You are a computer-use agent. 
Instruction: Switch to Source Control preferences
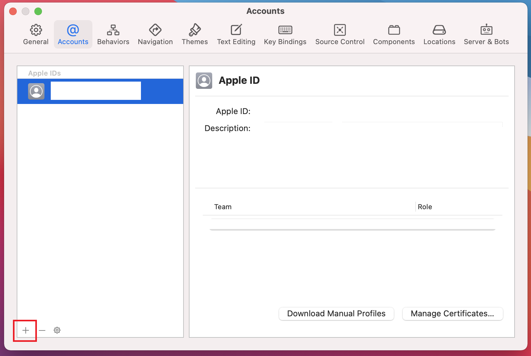pos(340,34)
